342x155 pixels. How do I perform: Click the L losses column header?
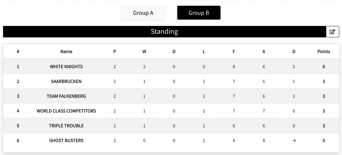204,52
